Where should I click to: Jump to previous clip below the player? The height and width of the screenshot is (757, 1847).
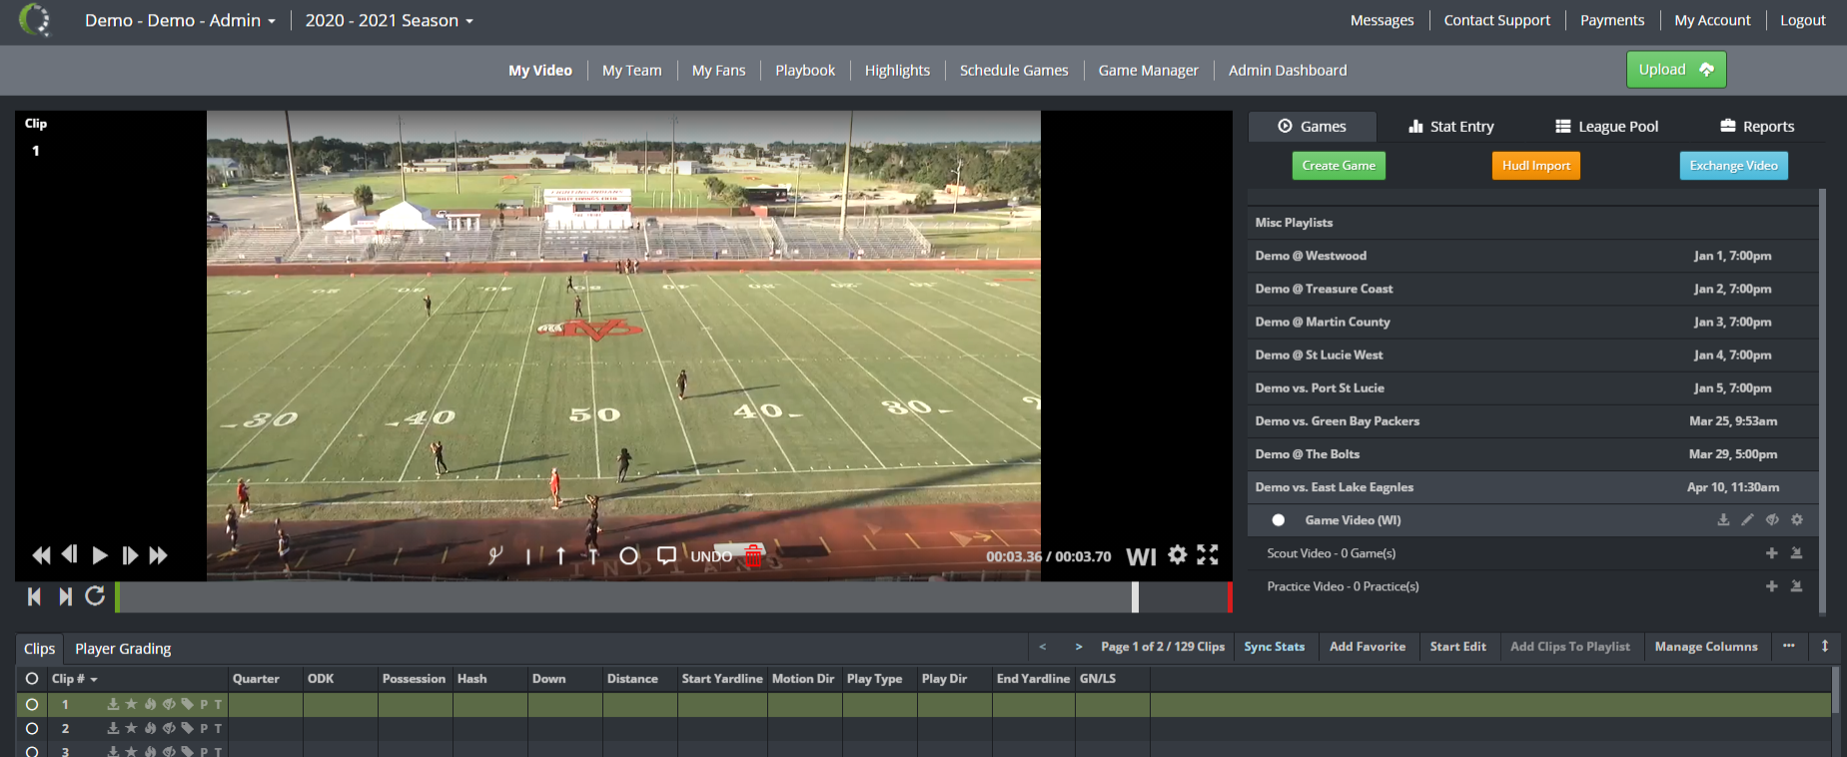(x=34, y=596)
